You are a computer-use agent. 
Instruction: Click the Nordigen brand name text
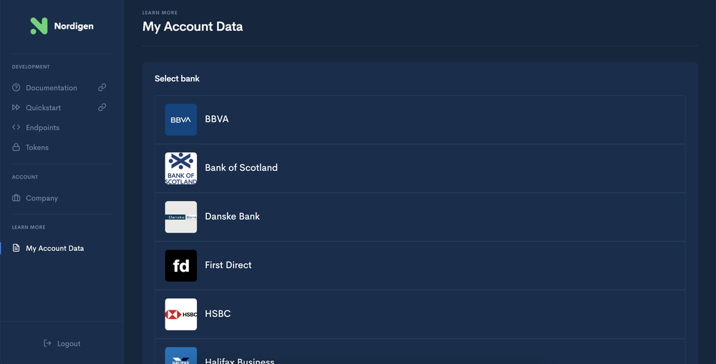tap(74, 26)
